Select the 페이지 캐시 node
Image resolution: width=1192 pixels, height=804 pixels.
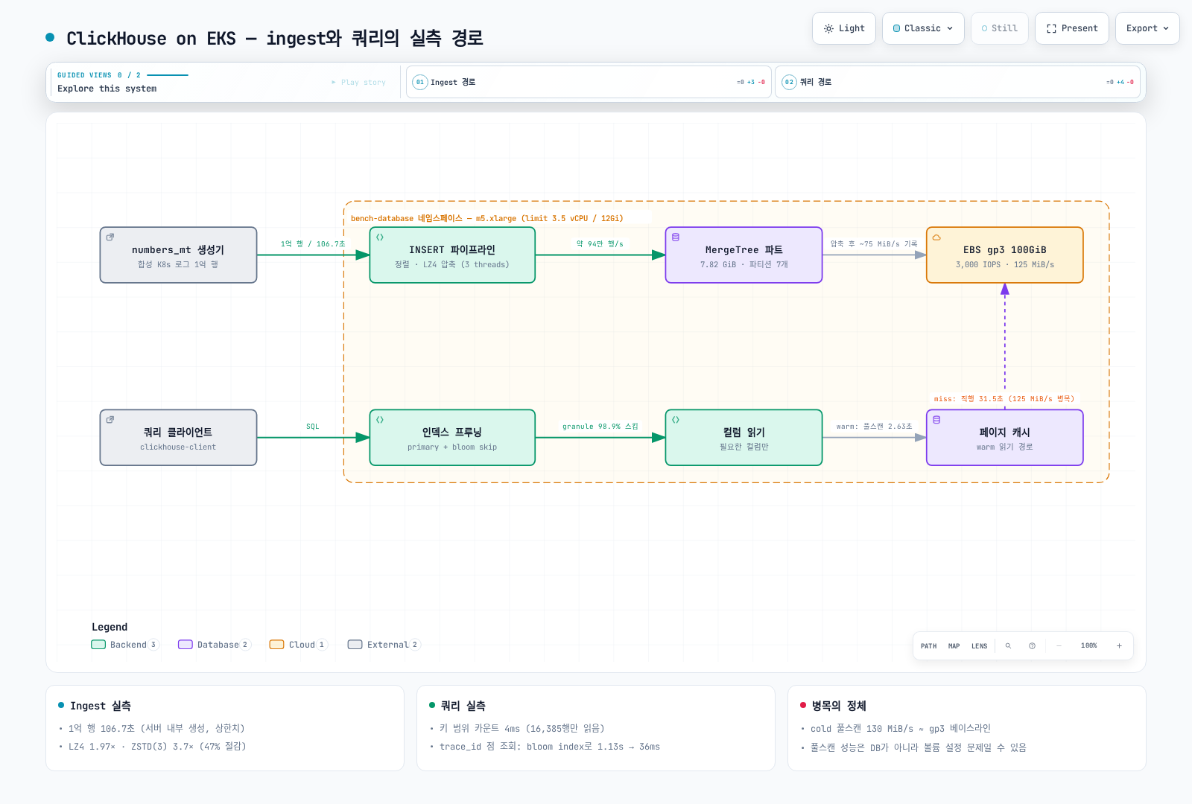tap(1004, 438)
